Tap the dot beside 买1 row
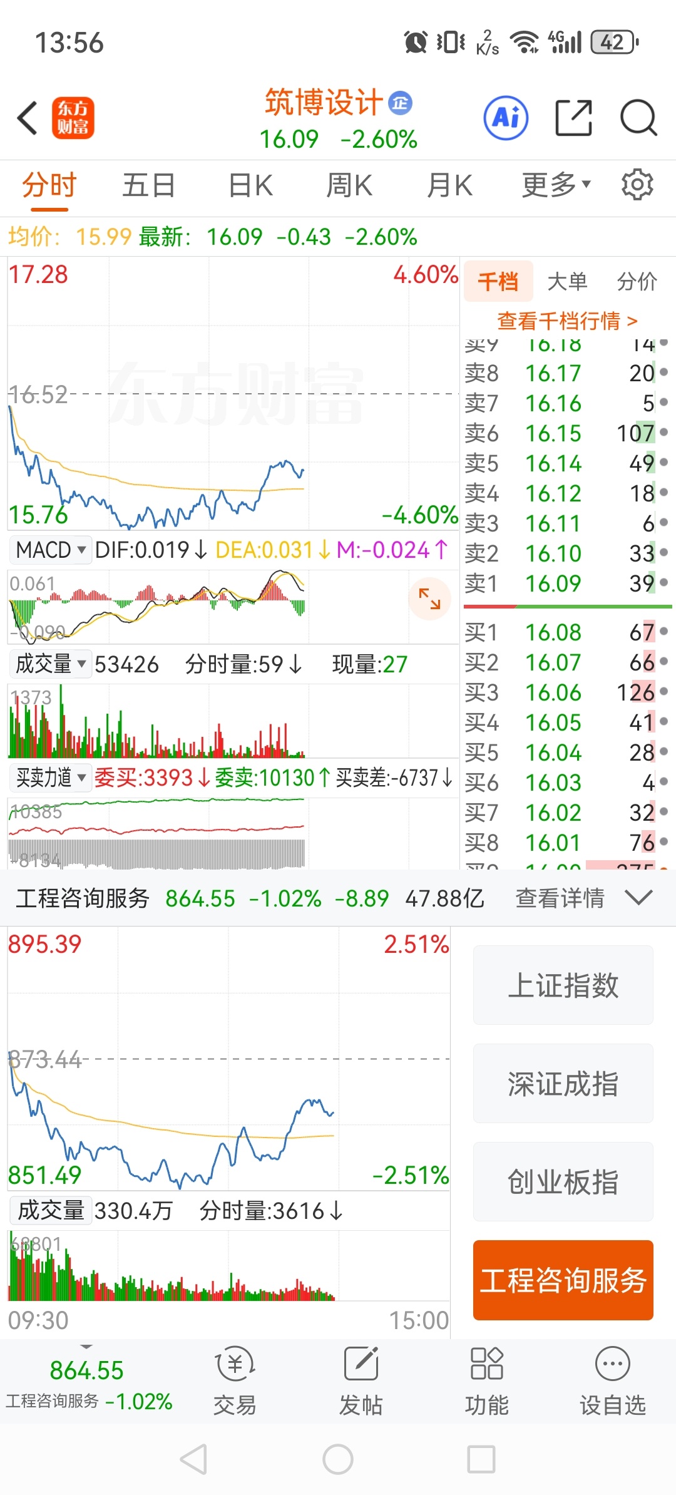 (663, 631)
